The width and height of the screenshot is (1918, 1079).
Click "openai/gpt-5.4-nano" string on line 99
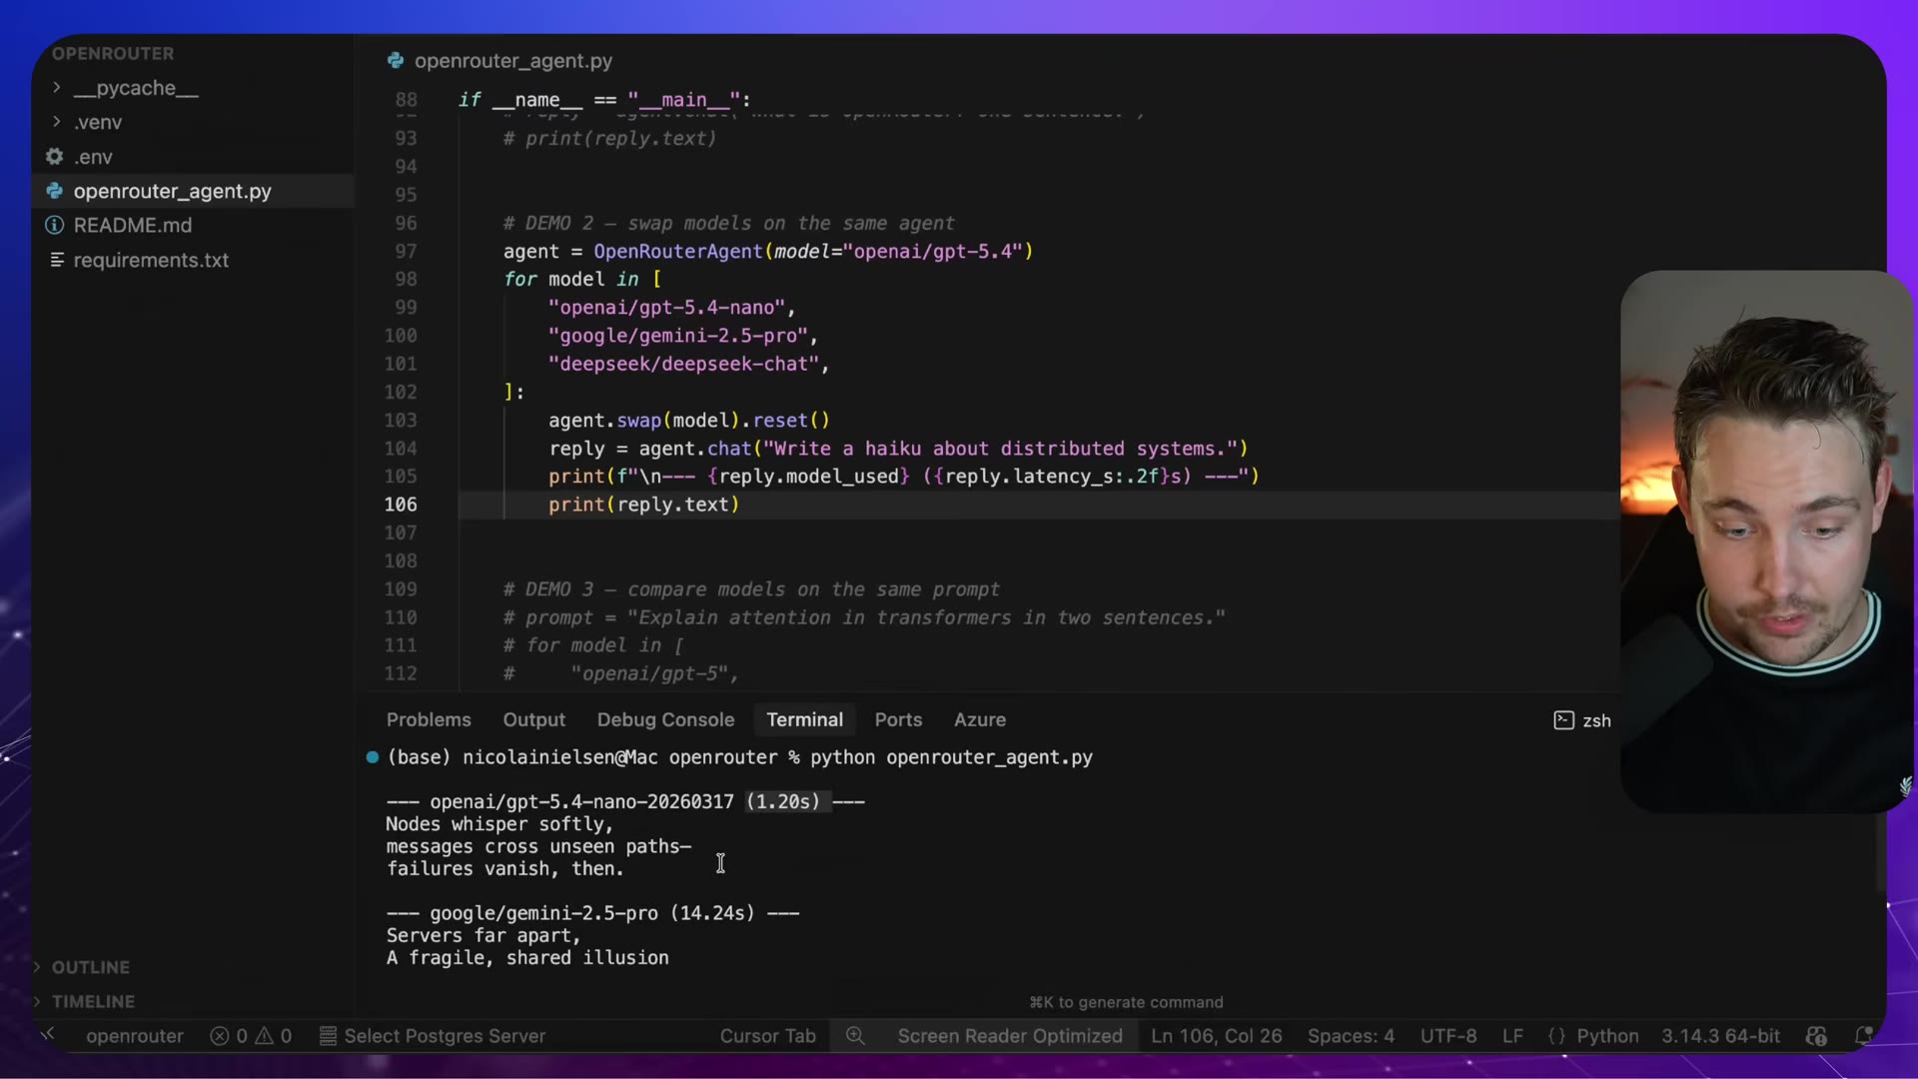[x=666, y=308]
